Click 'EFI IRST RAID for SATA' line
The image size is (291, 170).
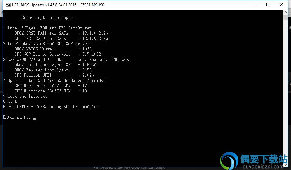tap(61, 38)
